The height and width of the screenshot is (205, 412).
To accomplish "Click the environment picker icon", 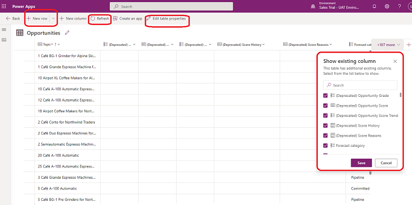I will tap(313, 7).
